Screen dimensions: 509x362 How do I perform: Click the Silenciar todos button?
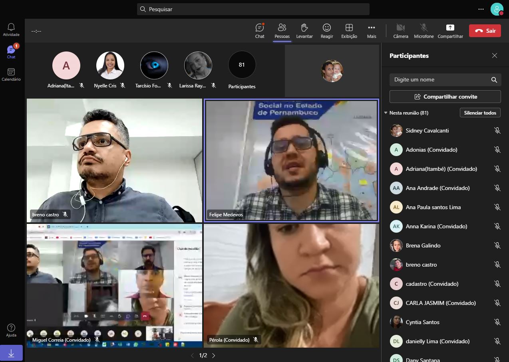(x=480, y=113)
